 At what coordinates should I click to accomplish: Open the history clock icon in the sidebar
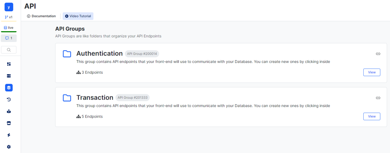pyautogui.click(x=9, y=99)
